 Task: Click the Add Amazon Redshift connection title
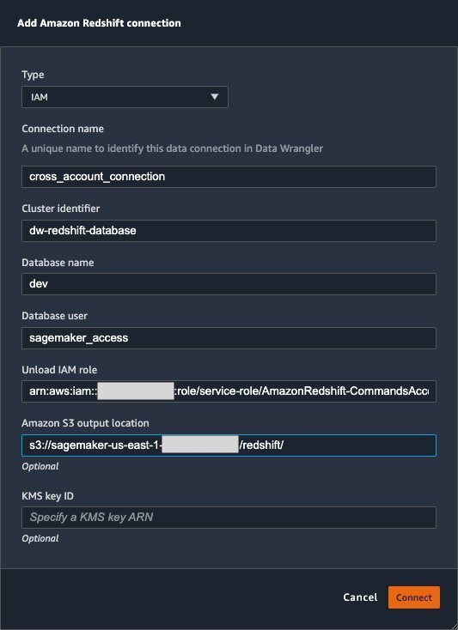99,23
